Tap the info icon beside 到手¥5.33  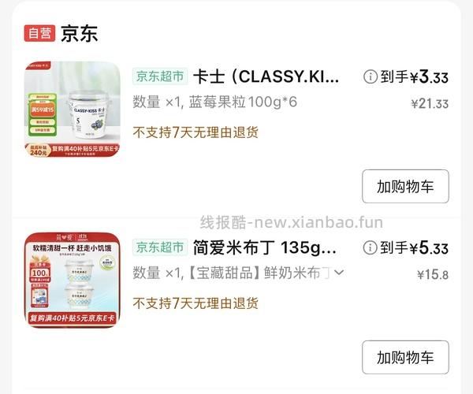coord(371,247)
